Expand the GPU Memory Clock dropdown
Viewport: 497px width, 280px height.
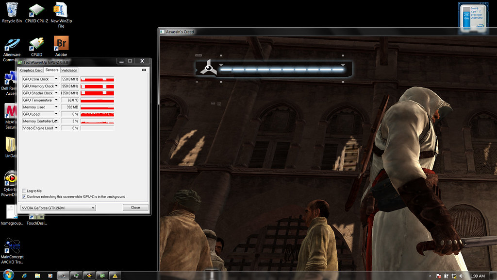coord(56,86)
